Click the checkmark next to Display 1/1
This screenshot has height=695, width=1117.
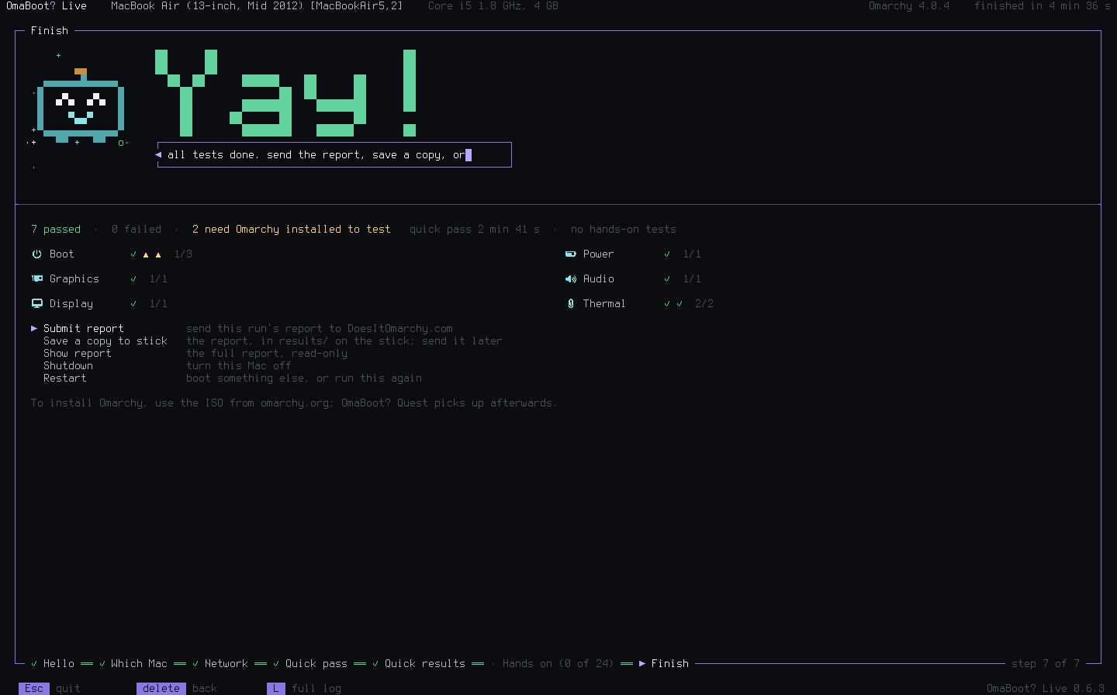coord(133,303)
